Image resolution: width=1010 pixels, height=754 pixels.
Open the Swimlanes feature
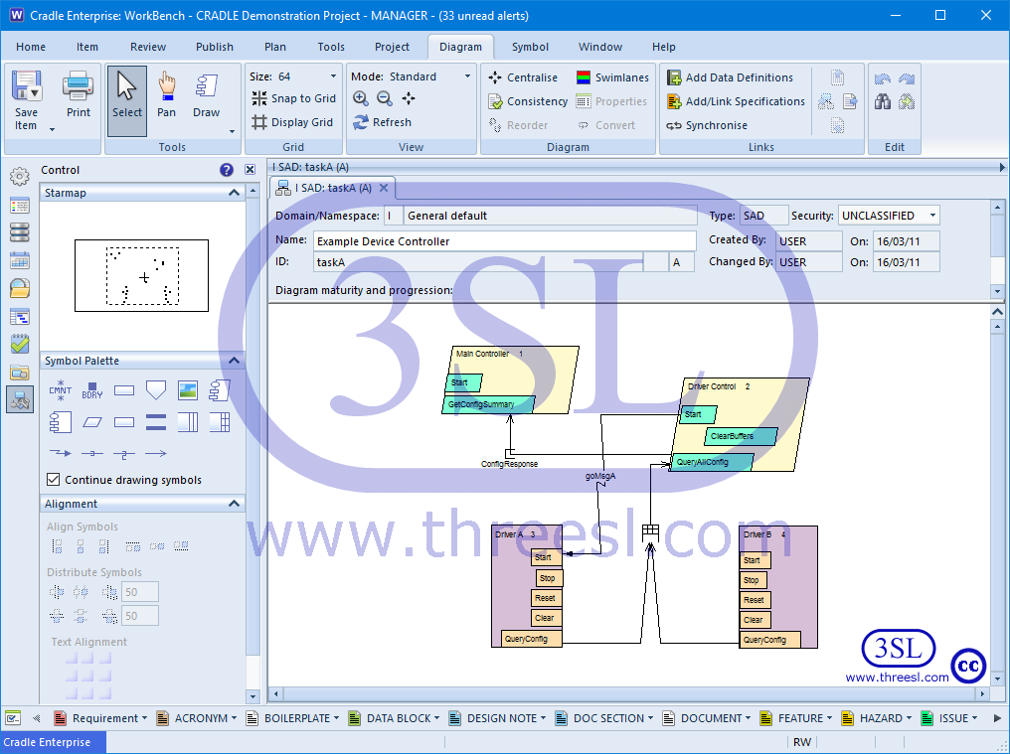pos(613,77)
